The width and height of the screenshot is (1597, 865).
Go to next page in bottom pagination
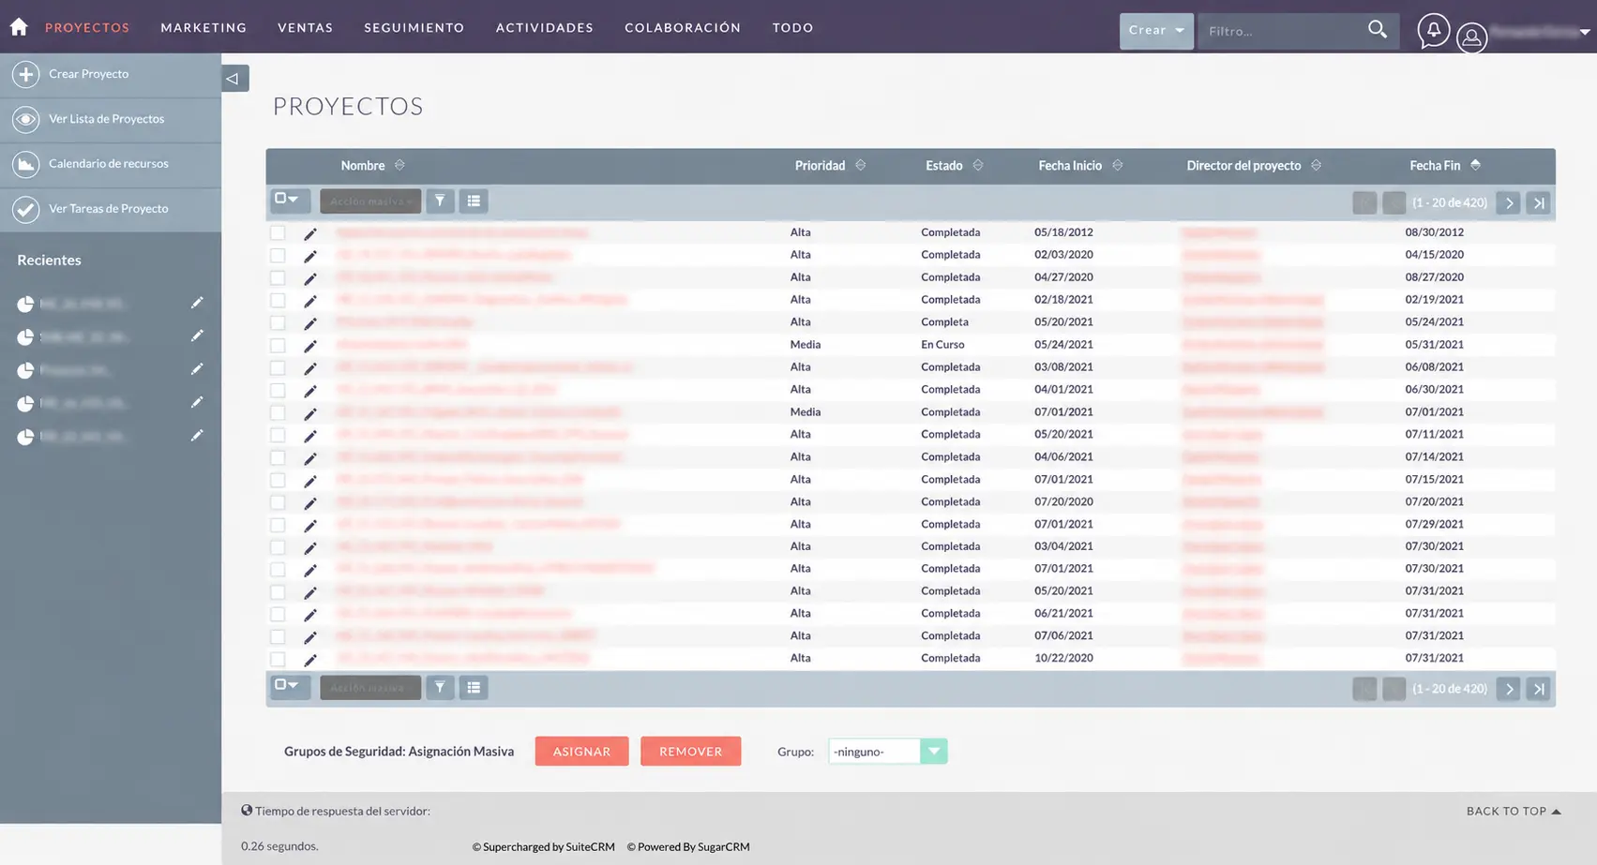1508,689
